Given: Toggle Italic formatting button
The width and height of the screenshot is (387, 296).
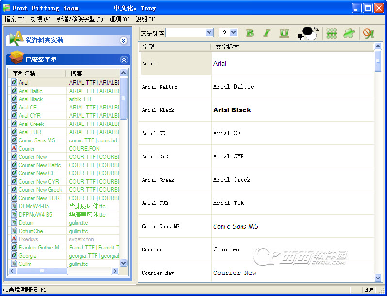Looking at the screenshot, I should [266, 33].
